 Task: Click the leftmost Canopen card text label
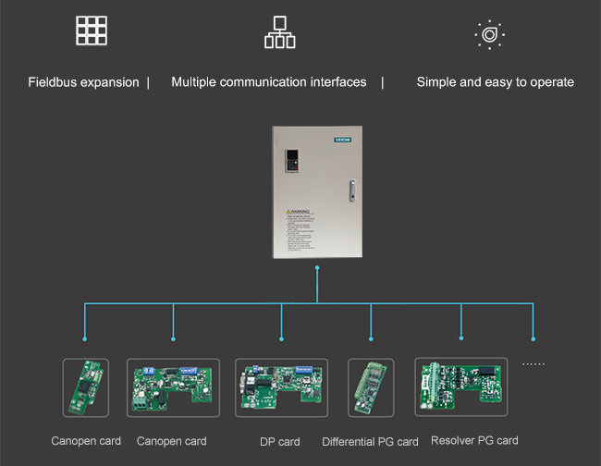click(x=85, y=441)
